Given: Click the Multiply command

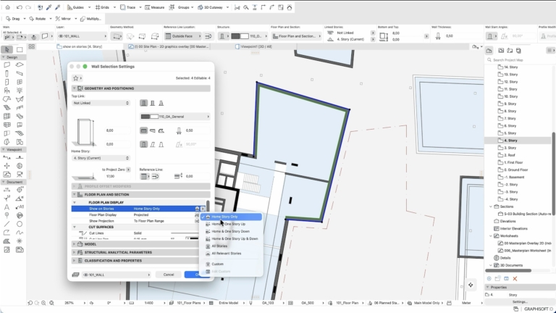Looking at the screenshot, I should (x=90, y=18).
